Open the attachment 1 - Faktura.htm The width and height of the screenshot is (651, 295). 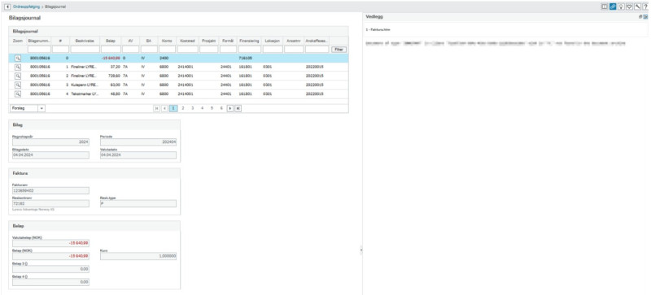coord(378,30)
